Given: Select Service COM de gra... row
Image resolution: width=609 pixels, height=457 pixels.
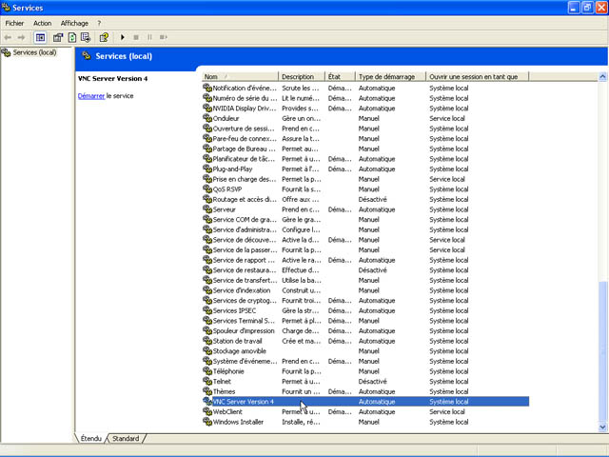Looking at the screenshot, I should coord(365,220).
